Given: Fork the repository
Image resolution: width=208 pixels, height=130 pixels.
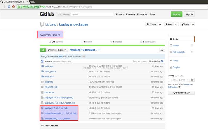Looking at the screenshot, I should click(x=185, y=24).
